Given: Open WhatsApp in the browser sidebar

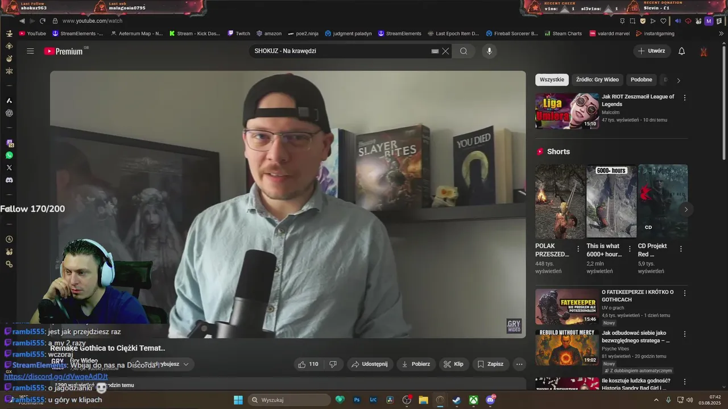Looking at the screenshot, I should pyautogui.click(x=9, y=155).
